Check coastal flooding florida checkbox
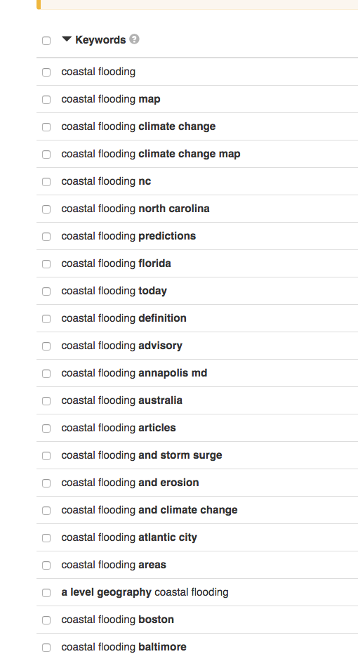This screenshot has width=358, height=654. coord(46,264)
